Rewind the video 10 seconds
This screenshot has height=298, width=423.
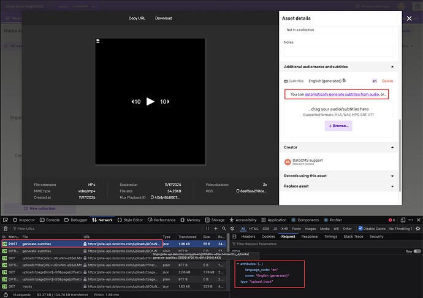[x=137, y=102]
